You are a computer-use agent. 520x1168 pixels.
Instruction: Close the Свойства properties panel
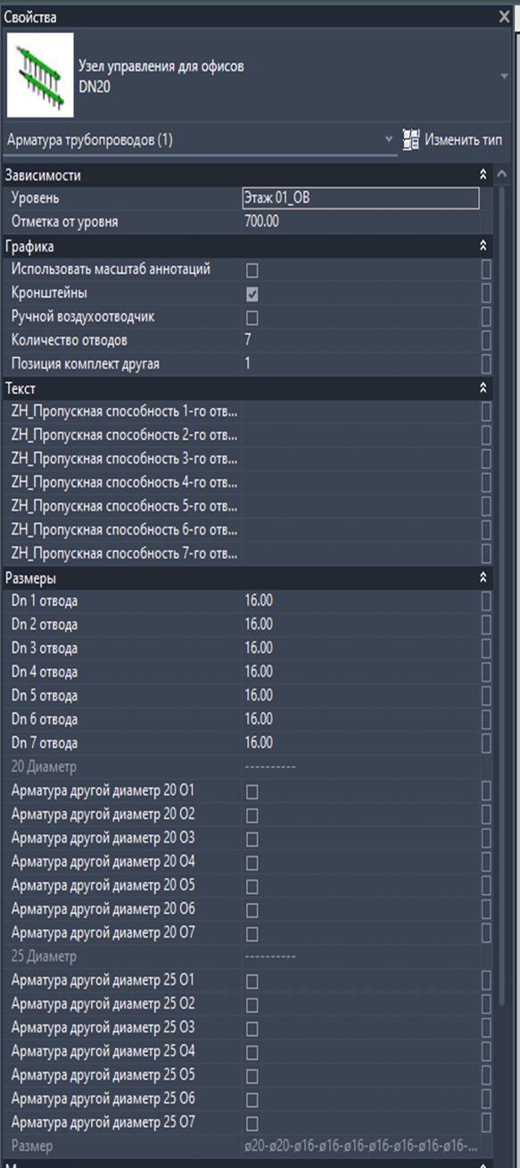(x=505, y=17)
